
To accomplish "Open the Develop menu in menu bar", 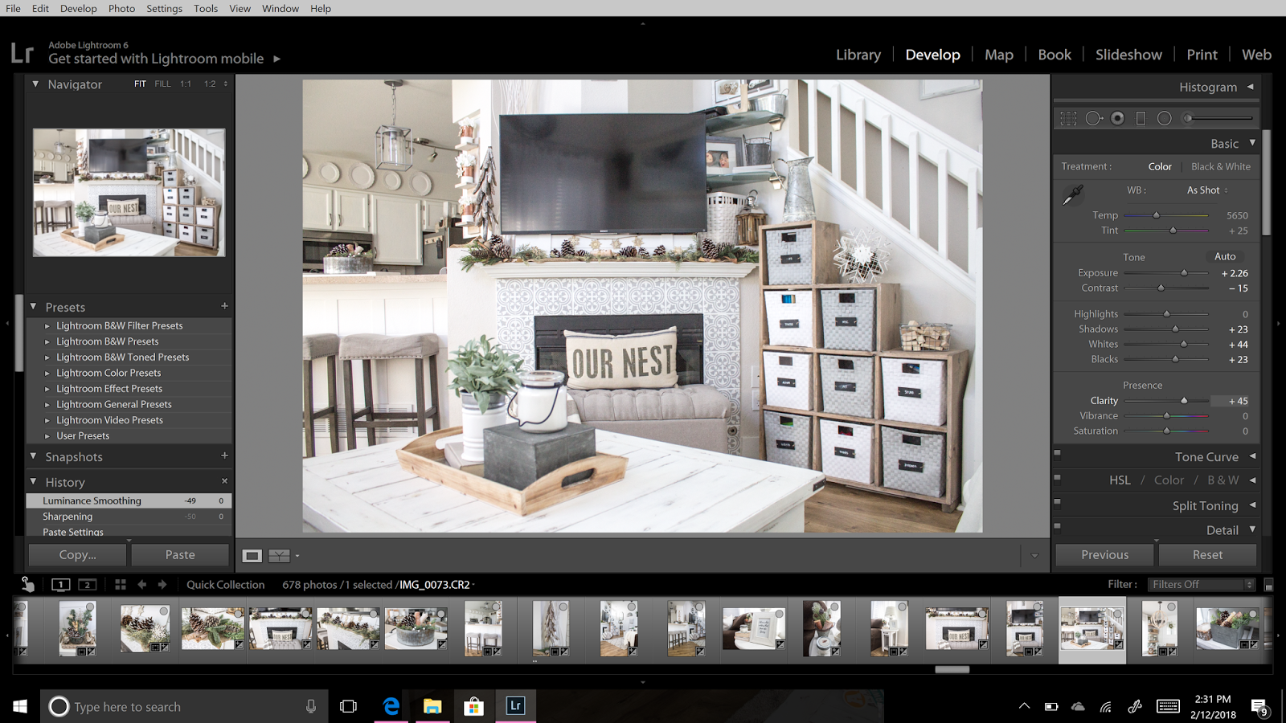I will point(78,8).
